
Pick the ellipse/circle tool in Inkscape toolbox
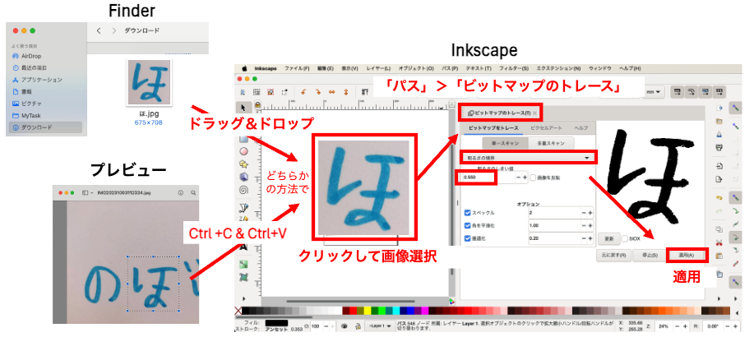click(243, 151)
